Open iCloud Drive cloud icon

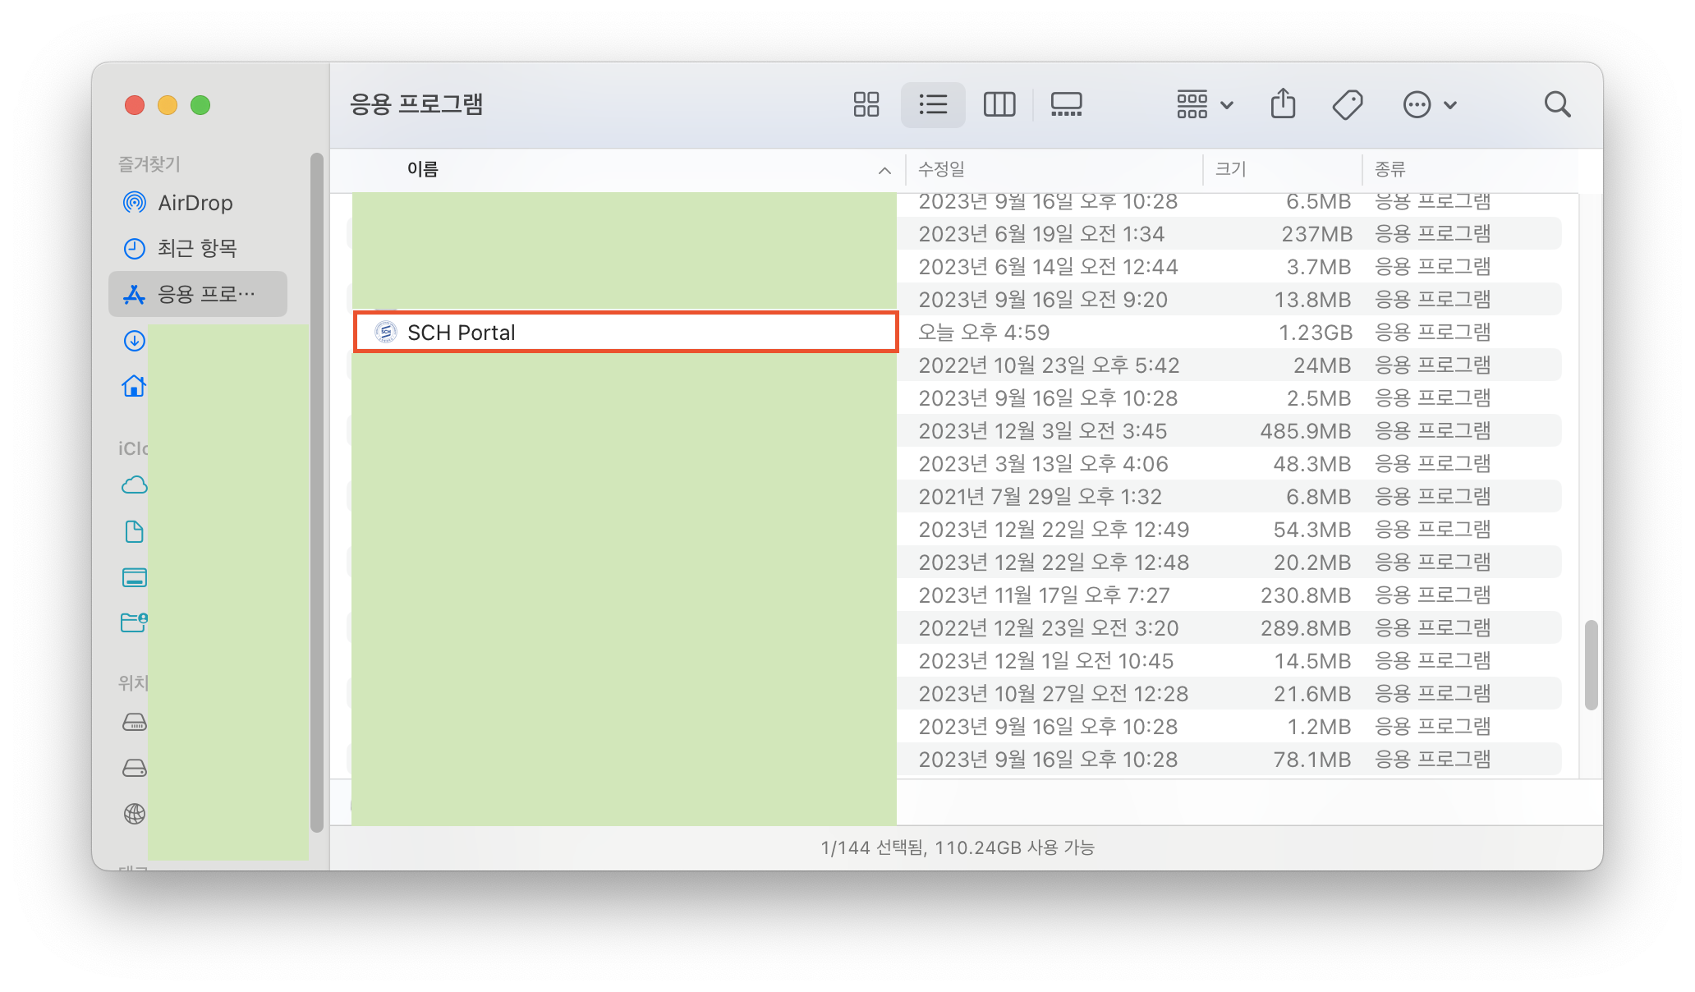tap(135, 485)
